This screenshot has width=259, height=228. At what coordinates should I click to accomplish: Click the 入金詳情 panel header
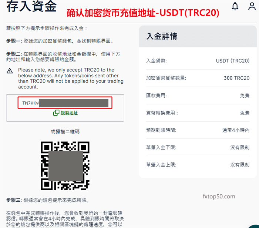198,36
